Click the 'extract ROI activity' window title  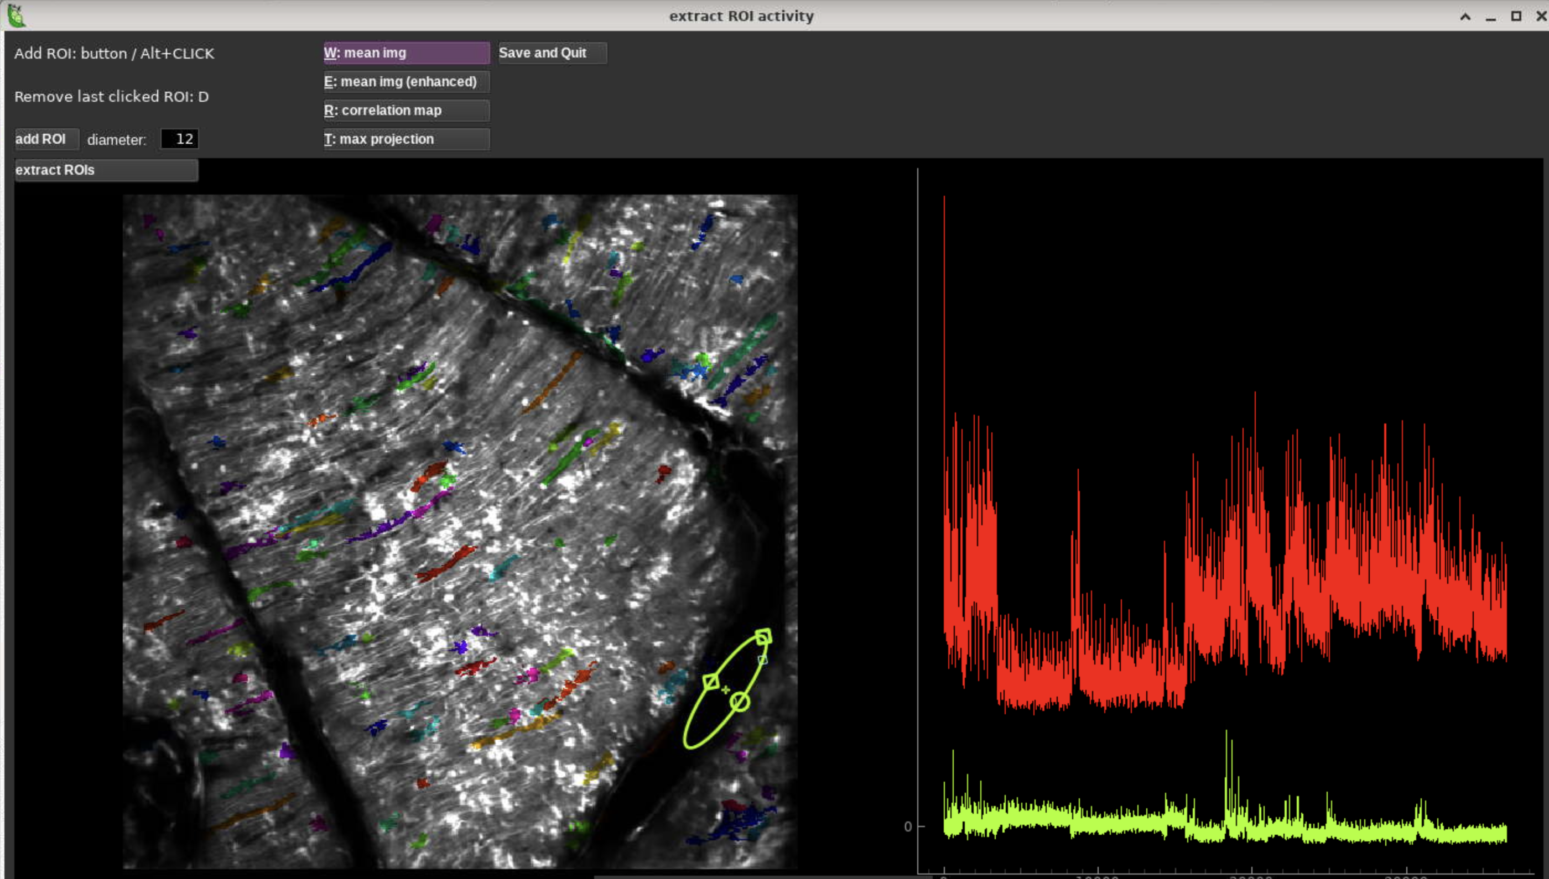[741, 16]
